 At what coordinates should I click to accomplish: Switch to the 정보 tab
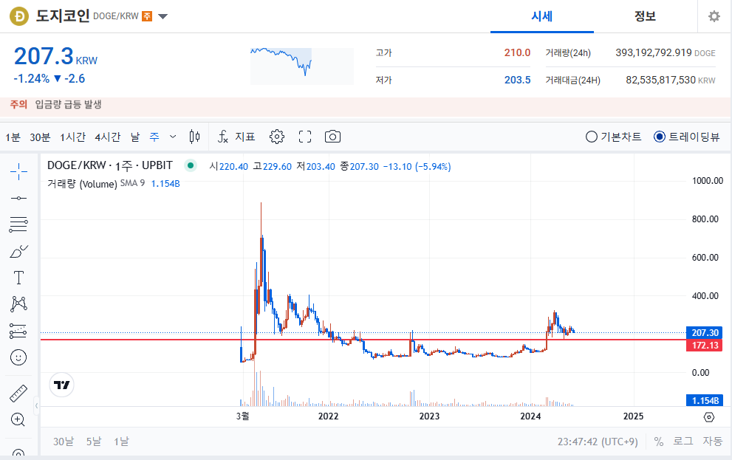[x=645, y=16]
